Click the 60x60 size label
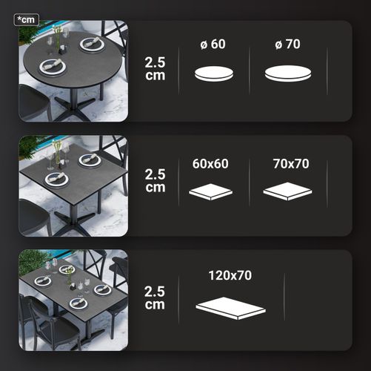Image resolution: width=371 pixels, height=371 pixels. tap(210, 164)
